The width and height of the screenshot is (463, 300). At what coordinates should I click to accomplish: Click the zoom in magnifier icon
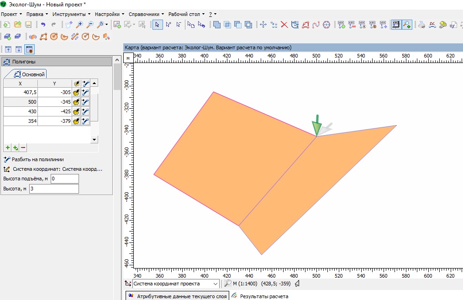pyautogui.click(x=79, y=25)
